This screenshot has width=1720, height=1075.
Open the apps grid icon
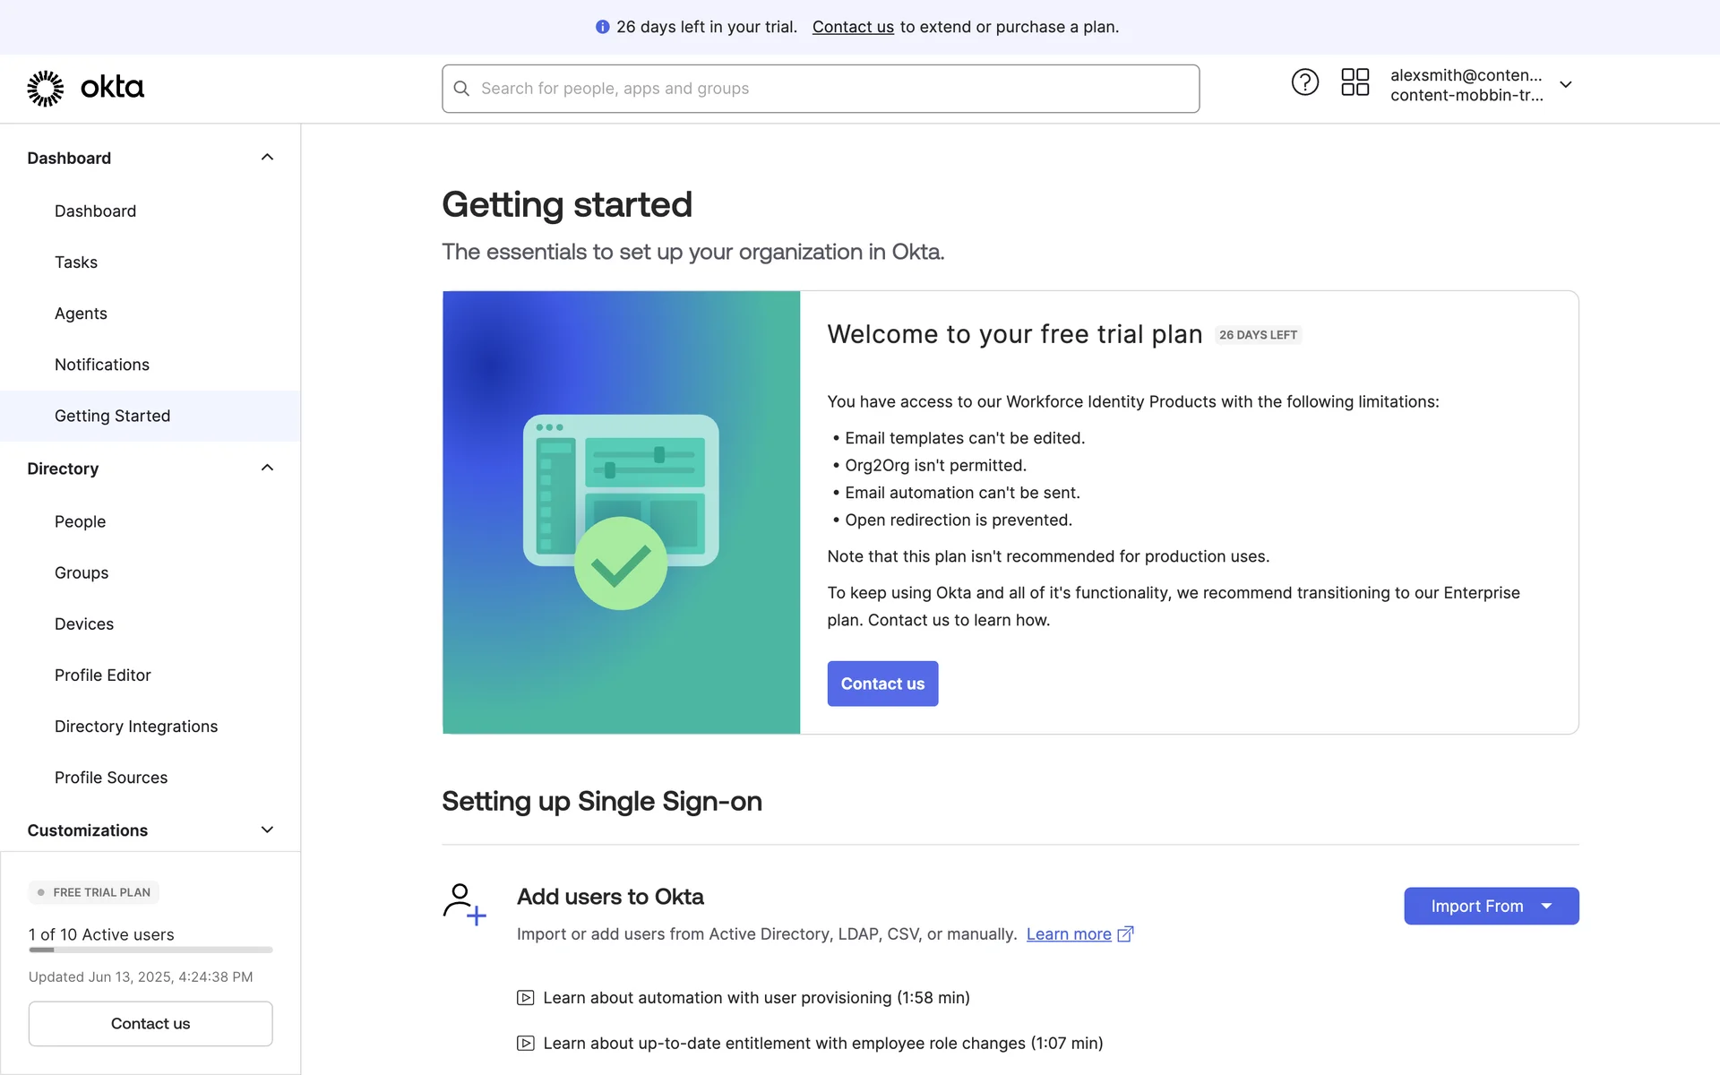point(1354,82)
